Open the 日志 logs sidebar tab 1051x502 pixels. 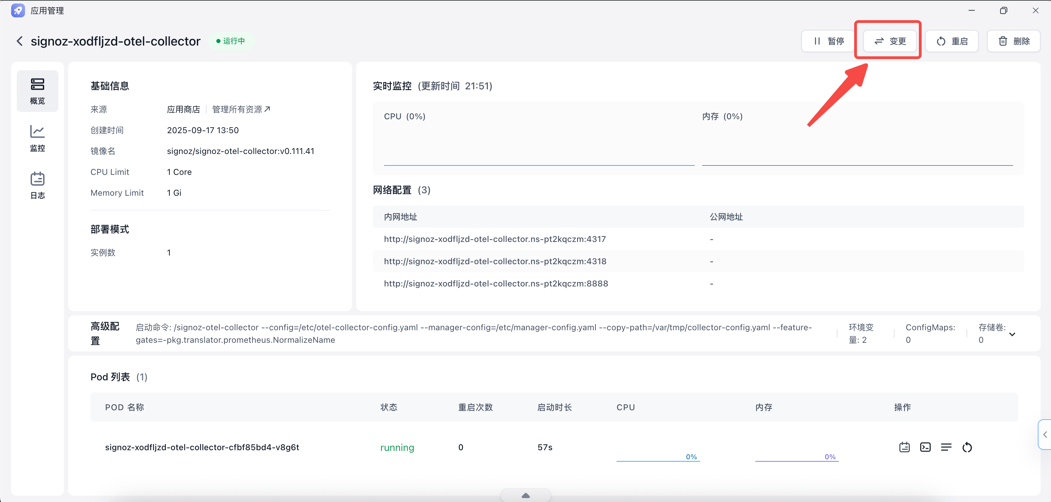coord(37,185)
